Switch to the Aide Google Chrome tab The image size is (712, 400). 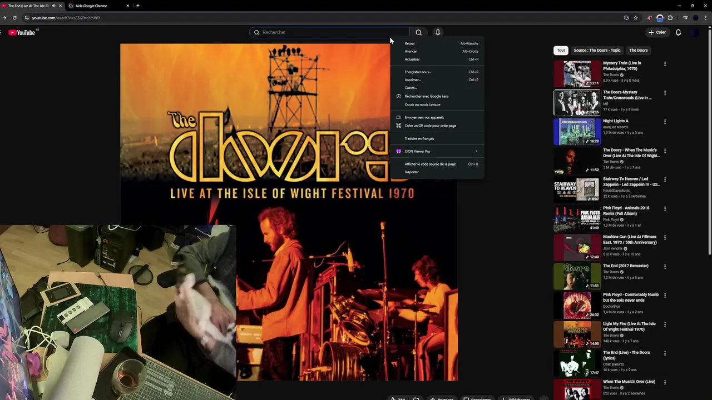click(99, 6)
